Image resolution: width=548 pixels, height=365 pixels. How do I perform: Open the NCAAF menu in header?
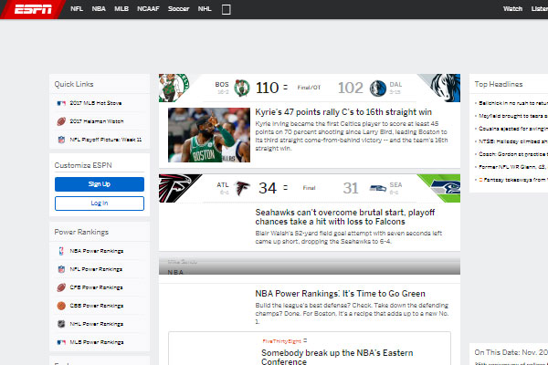tap(148, 9)
